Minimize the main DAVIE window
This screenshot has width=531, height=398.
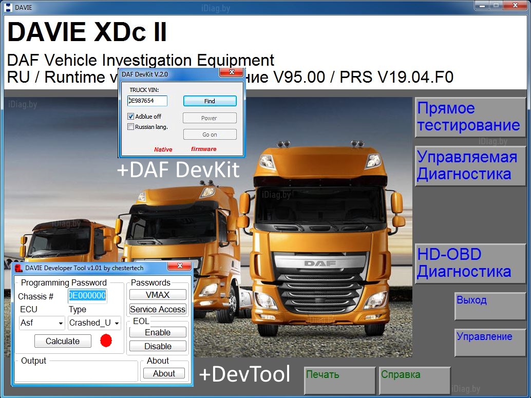[x=482, y=6]
